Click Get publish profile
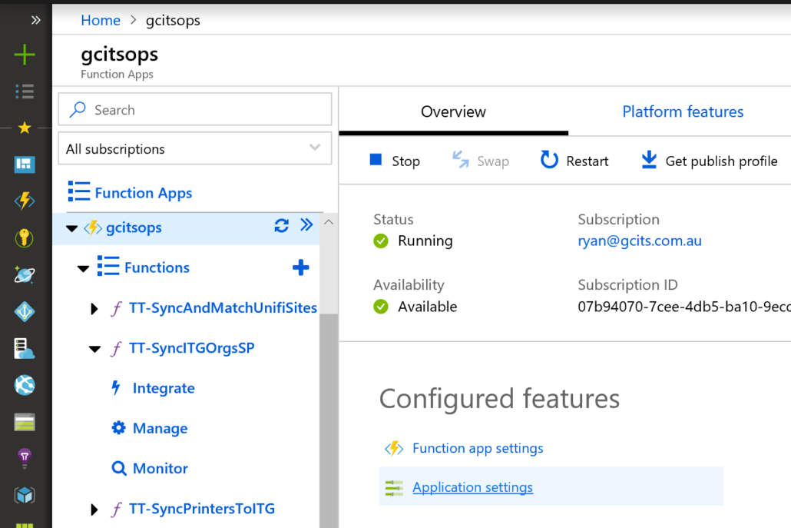 point(709,161)
